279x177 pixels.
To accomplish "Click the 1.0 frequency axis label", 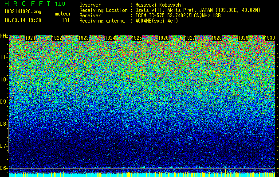I will pyautogui.click(x=4, y=80).
